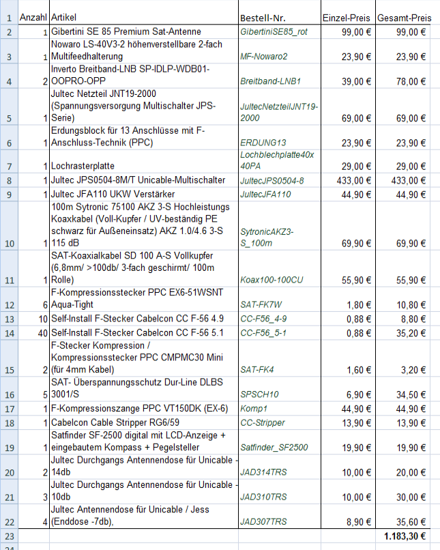Select the 433,00 € Einzel-Preis cell
The width and height of the screenshot is (440, 550).
(347, 180)
